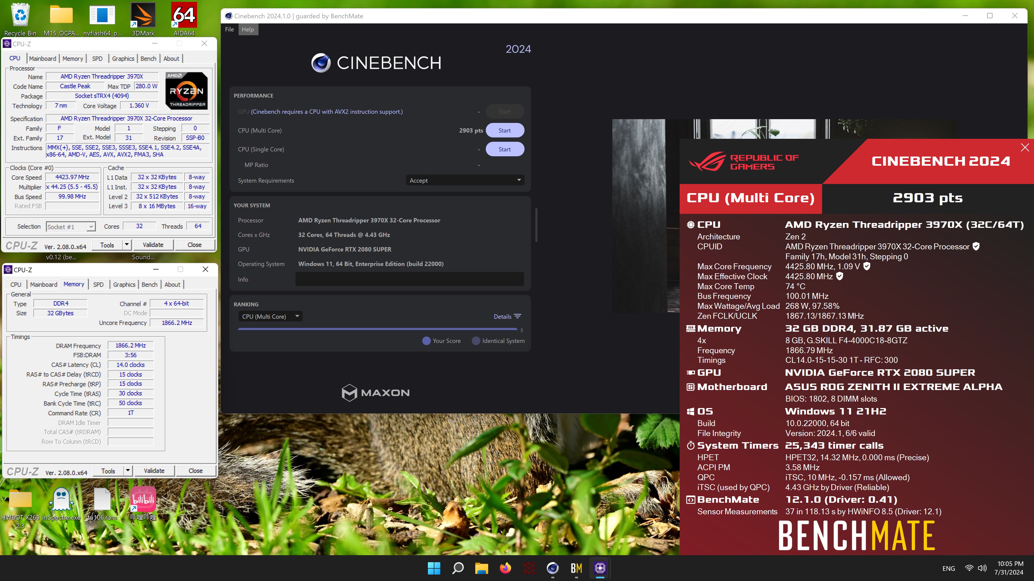Image resolution: width=1034 pixels, height=581 pixels.
Task: Open the tu106.rom file icon
Action: click(102, 504)
